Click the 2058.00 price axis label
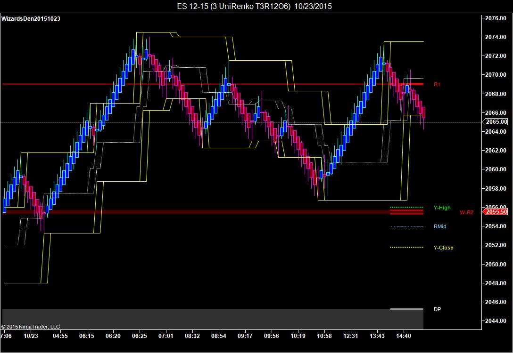This screenshot has width=513, height=353. 496,188
